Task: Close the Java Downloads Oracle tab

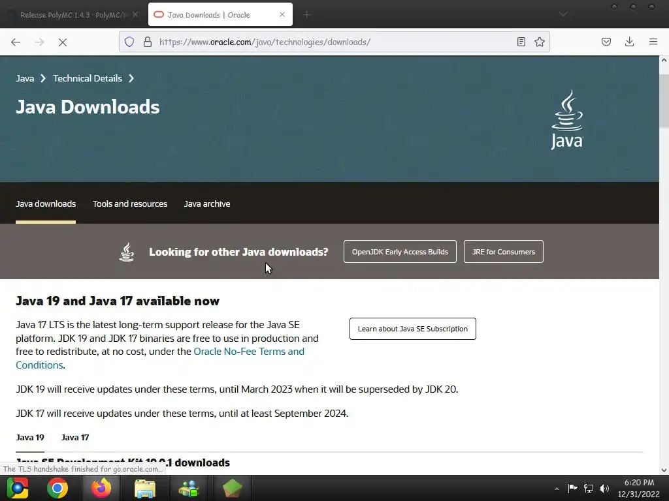Action: point(282,14)
